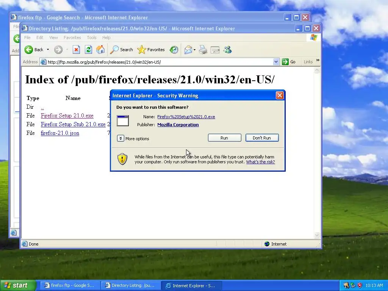The height and width of the screenshot is (291, 388).
Task: Click the 'Name' column header text
Action: click(73, 98)
